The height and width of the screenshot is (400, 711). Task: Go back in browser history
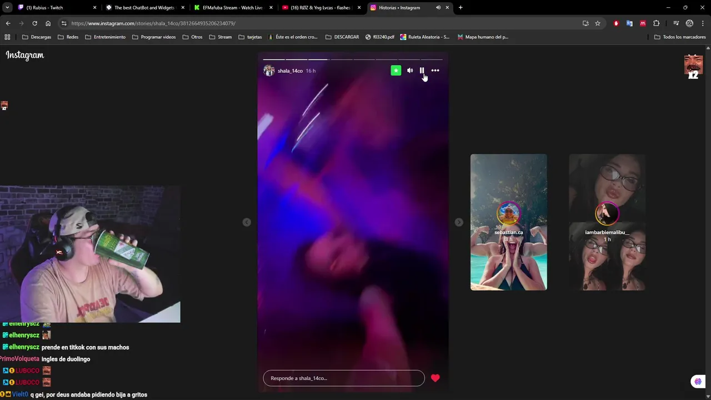click(x=8, y=23)
